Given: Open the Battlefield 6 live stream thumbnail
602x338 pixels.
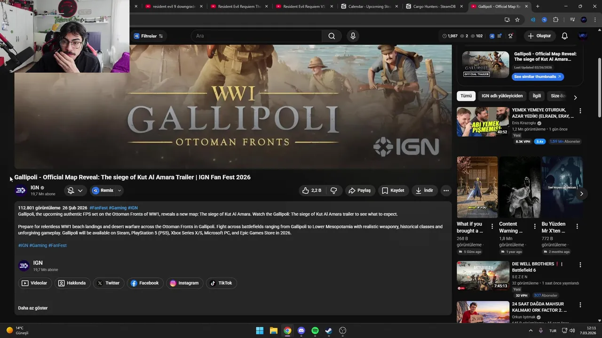Looking at the screenshot, I should click(x=483, y=276).
